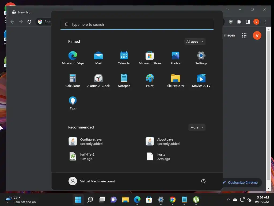
Task: Open the Calendar app
Action: pyautogui.click(x=124, y=58)
